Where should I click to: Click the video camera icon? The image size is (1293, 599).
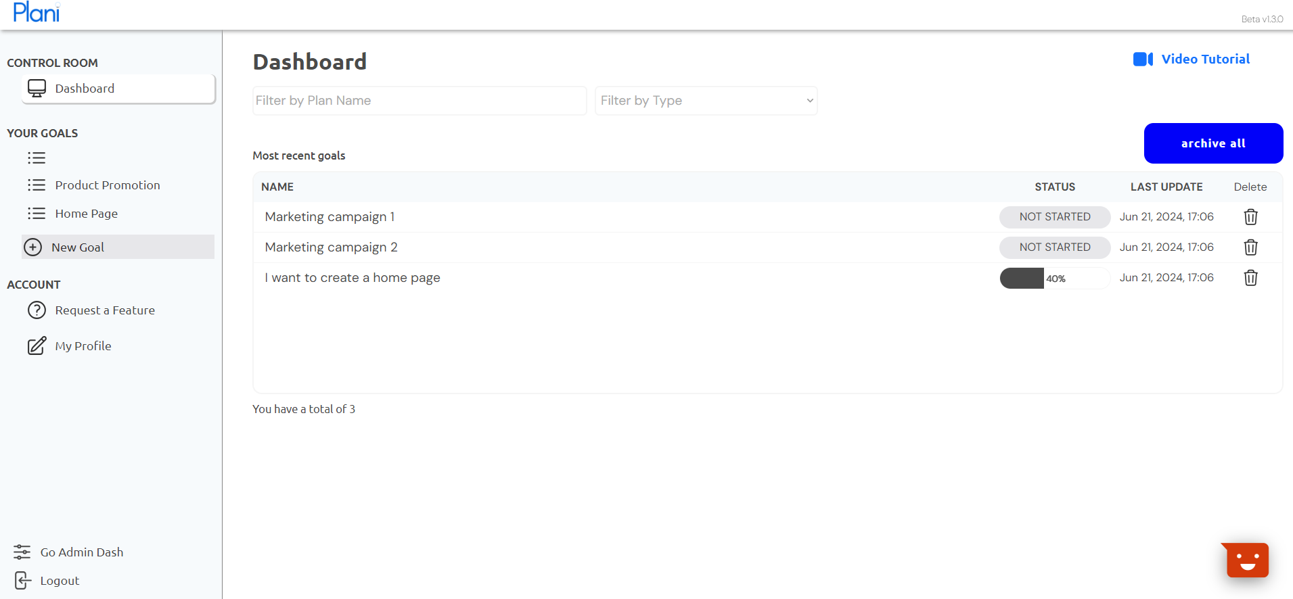1143,59
